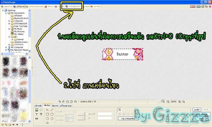The image size is (212, 127).
Task: Open the Object sub-tab (เพิ่มวัตถุ)
Action: [x=47, y=106]
